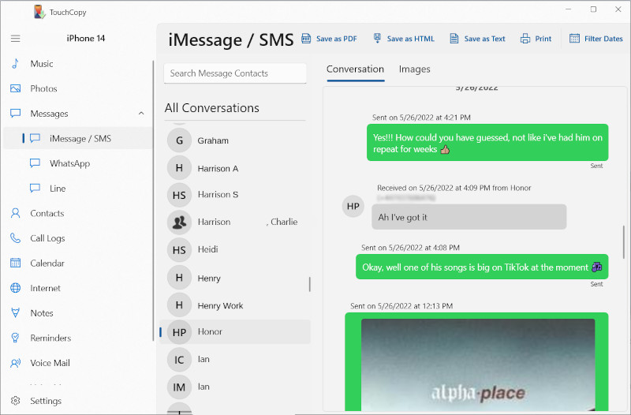The image size is (631, 415).
Task: Click the 'Ah I've got it' message bubble
Action: (x=469, y=217)
